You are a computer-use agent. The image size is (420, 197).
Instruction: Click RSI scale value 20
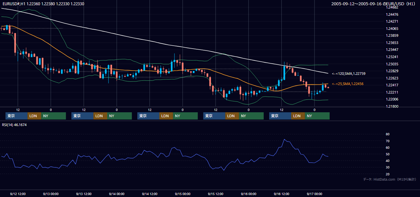[x=387, y=174]
